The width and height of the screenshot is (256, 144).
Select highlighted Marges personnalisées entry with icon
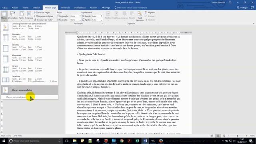tap(29, 90)
